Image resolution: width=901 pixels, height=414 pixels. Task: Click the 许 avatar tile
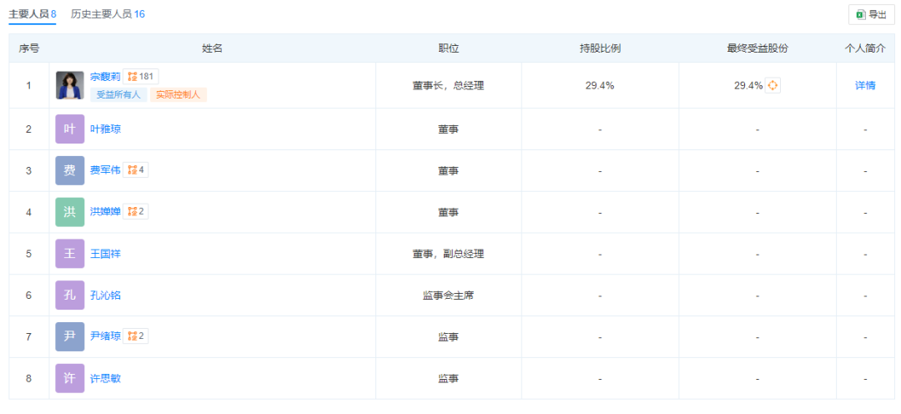pos(70,378)
